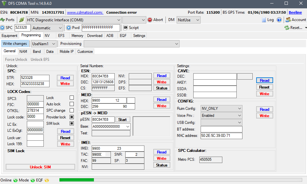This screenshot has width=307, height=184.
Task: Click the Online status indicator icon
Action: point(15,180)
